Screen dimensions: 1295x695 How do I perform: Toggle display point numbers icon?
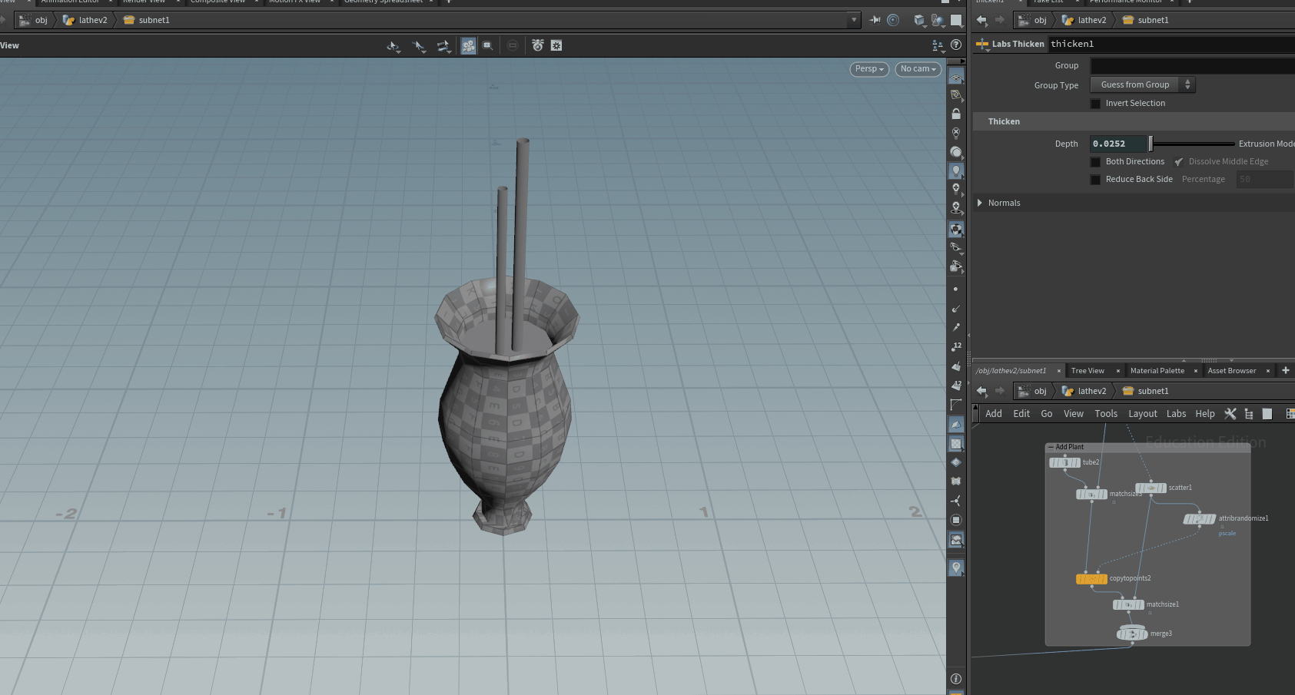[956, 346]
